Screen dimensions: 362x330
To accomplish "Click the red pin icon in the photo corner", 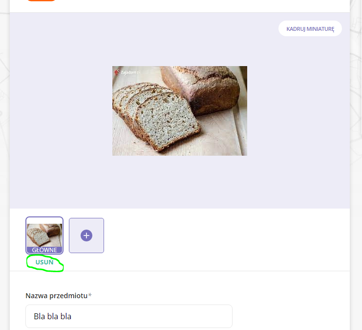I will pyautogui.click(x=117, y=72).
